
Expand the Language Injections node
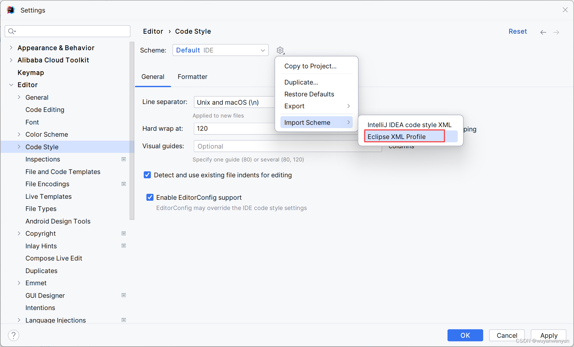point(19,320)
